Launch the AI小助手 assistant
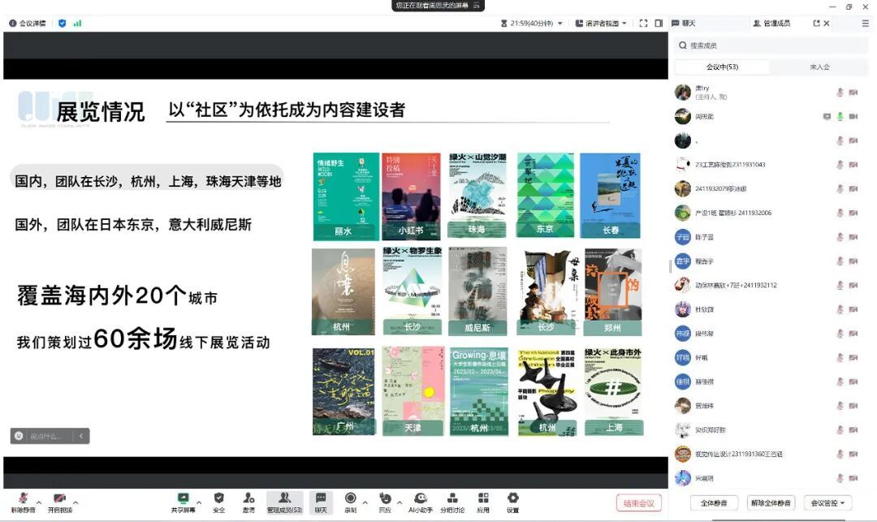This screenshot has width=877, height=522. tap(419, 498)
